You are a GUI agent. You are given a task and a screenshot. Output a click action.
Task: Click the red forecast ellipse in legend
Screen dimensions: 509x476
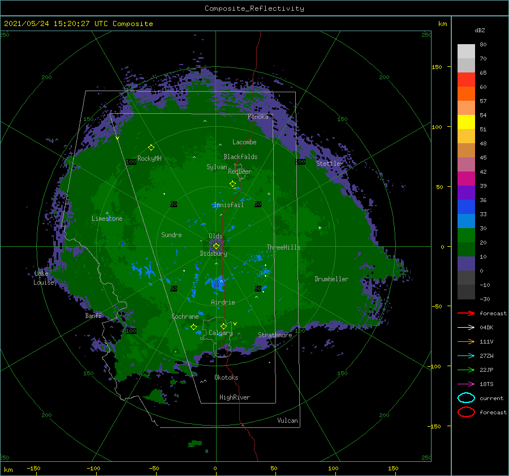click(x=466, y=412)
